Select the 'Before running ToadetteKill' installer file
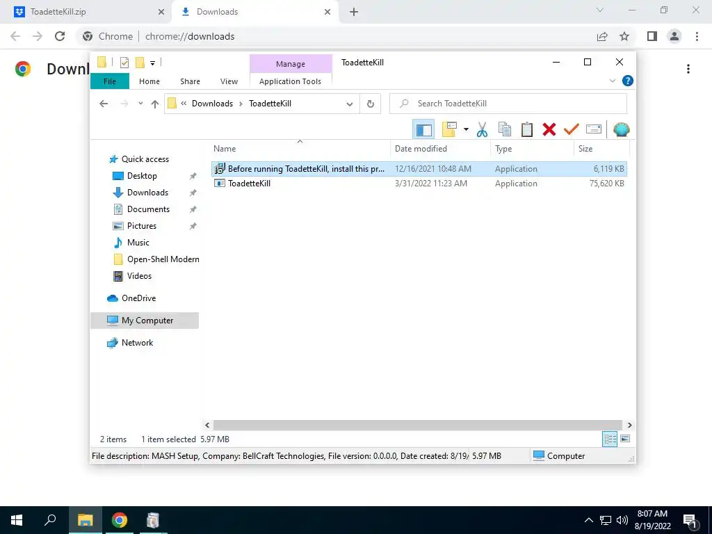Screen dimensions: 712x534 pyautogui.click(x=419, y=169)
